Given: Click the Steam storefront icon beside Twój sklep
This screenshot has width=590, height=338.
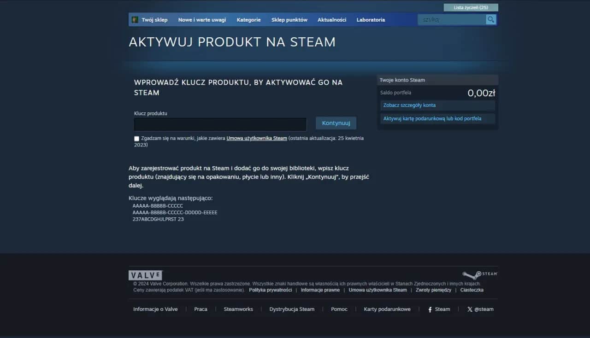Looking at the screenshot, I should click(x=134, y=19).
